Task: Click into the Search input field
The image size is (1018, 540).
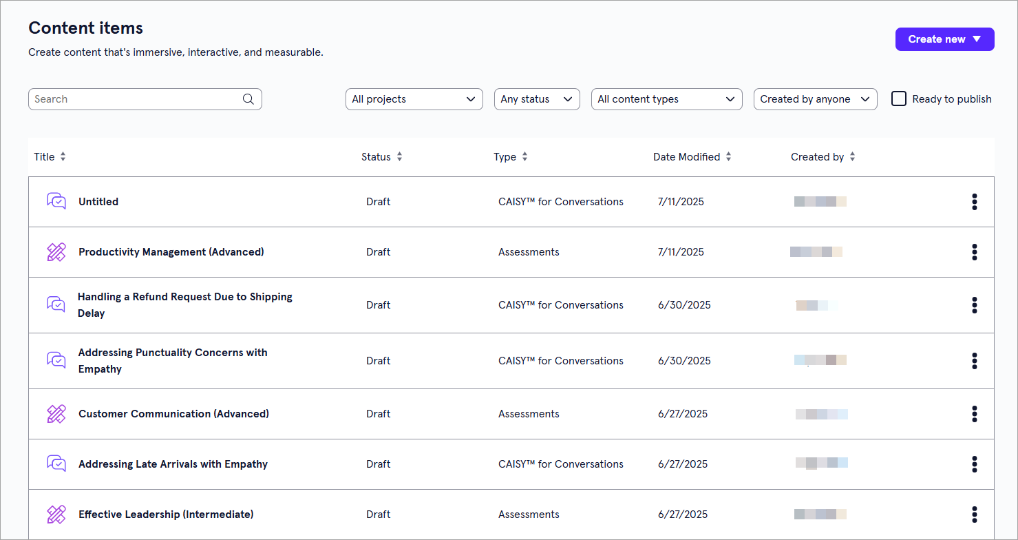Action: pyautogui.click(x=134, y=99)
